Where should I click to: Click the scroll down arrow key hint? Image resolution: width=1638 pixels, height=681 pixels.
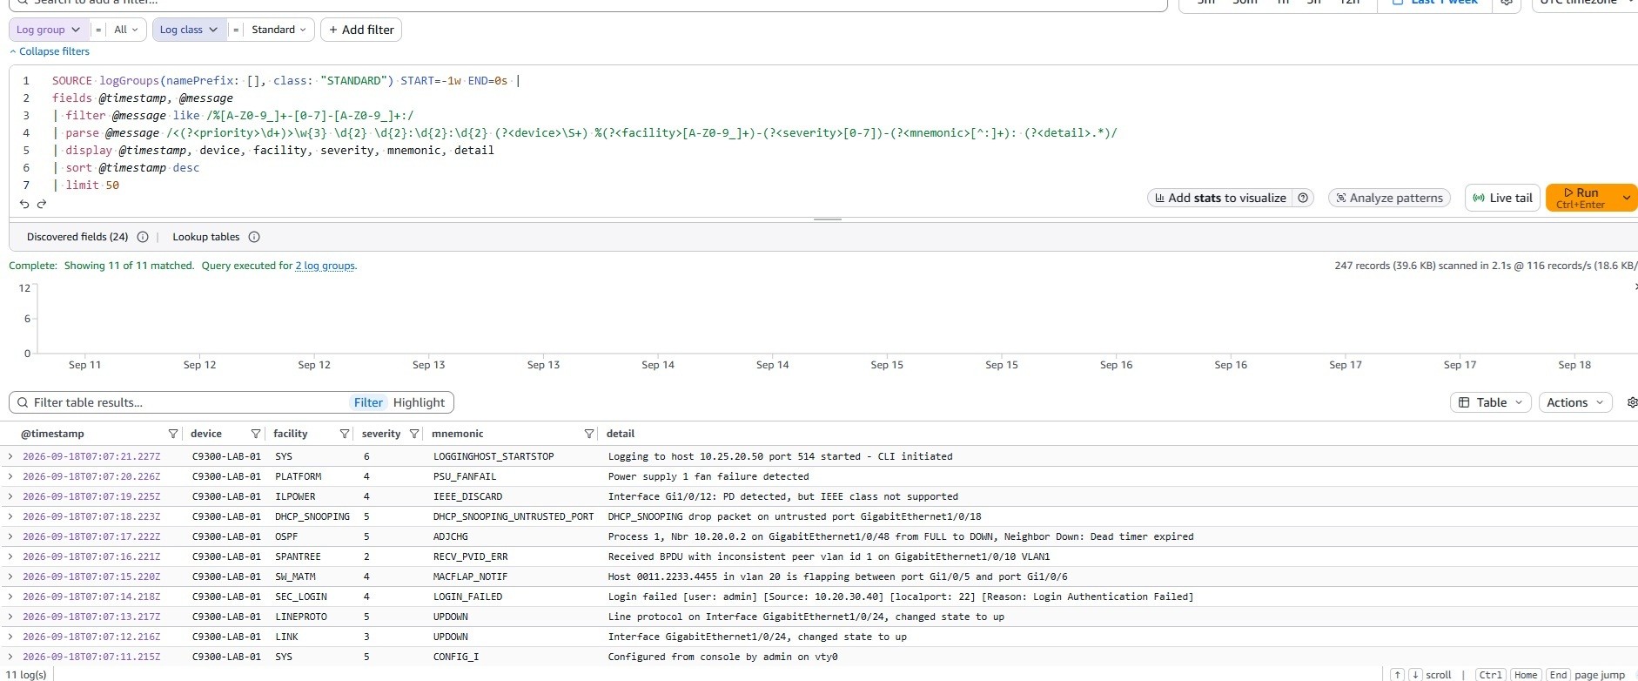(x=1414, y=675)
